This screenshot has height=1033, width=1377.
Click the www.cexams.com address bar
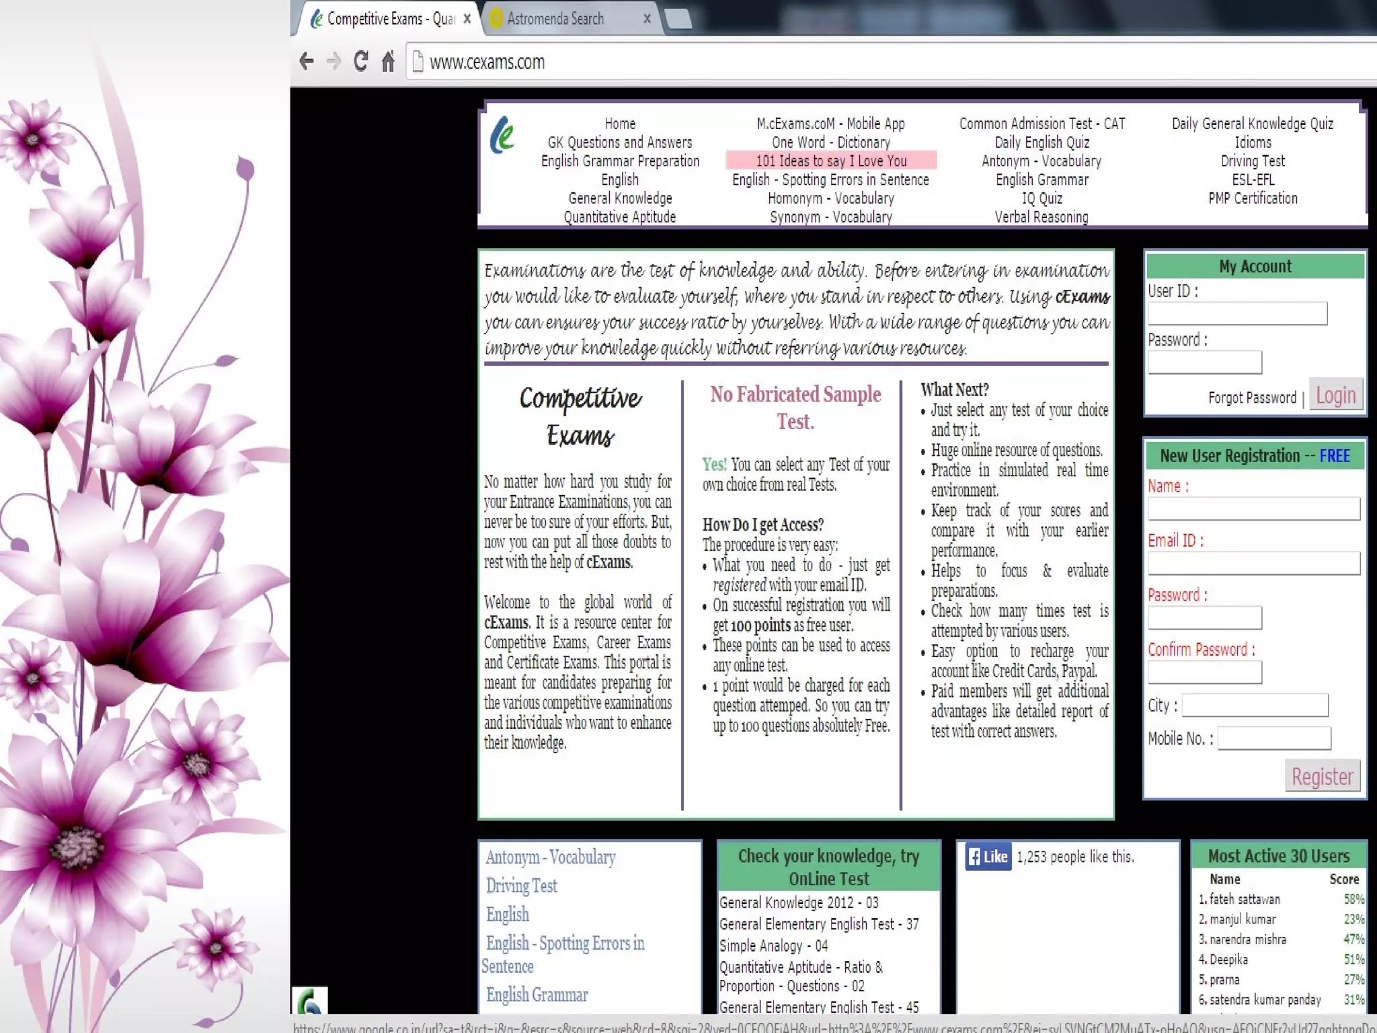(891, 62)
